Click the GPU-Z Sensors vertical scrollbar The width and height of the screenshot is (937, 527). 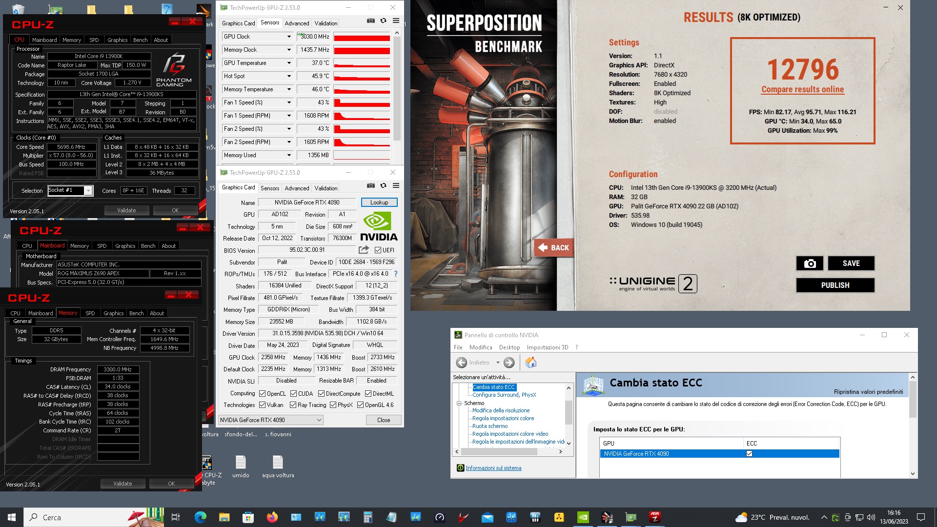click(397, 88)
